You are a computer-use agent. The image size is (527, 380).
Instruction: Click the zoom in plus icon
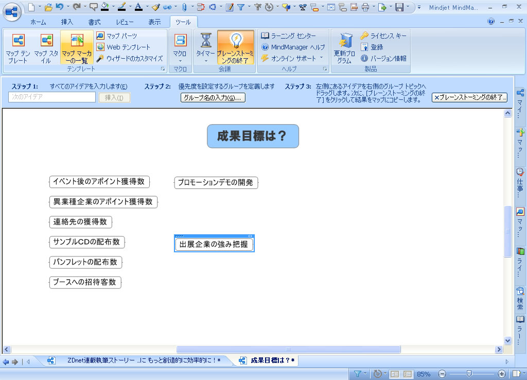(x=502, y=374)
